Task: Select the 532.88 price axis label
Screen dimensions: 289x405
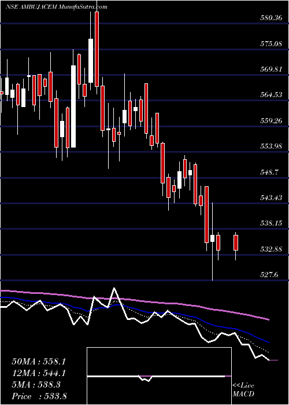Action: pyautogui.click(x=270, y=249)
